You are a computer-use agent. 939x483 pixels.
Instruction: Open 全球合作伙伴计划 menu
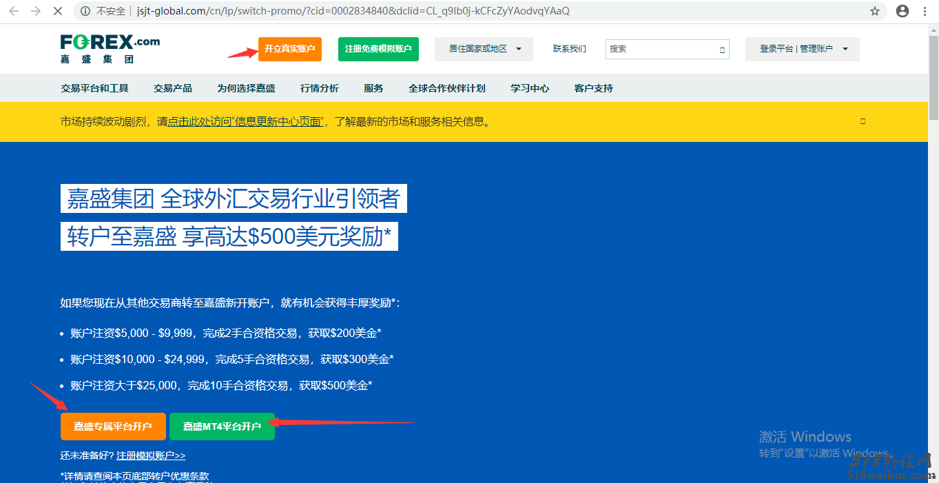coord(447,88)
